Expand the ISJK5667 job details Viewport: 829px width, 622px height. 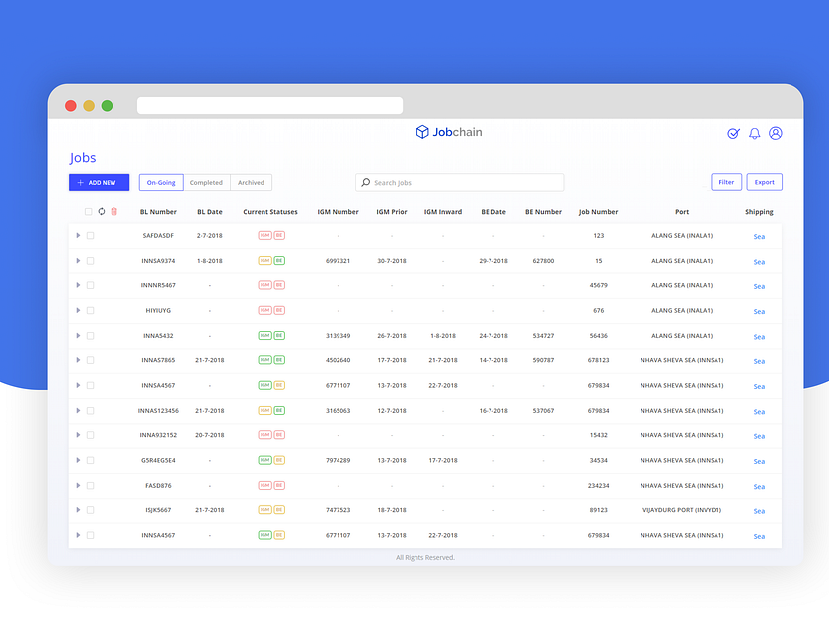click(78, 510)
